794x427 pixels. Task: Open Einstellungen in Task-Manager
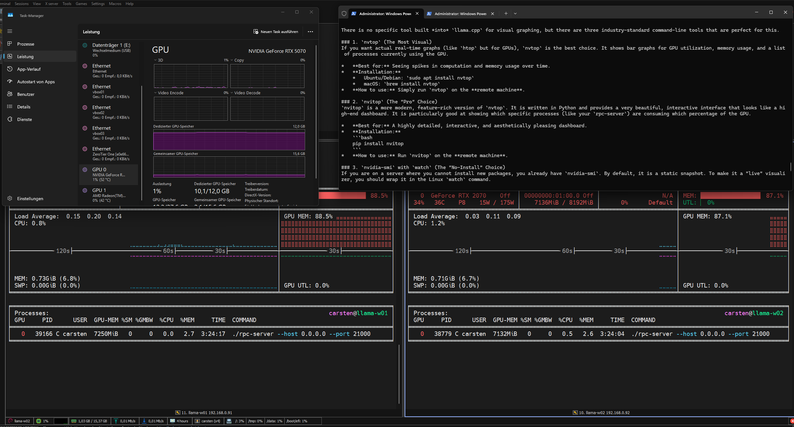click(x=40, y=199)
